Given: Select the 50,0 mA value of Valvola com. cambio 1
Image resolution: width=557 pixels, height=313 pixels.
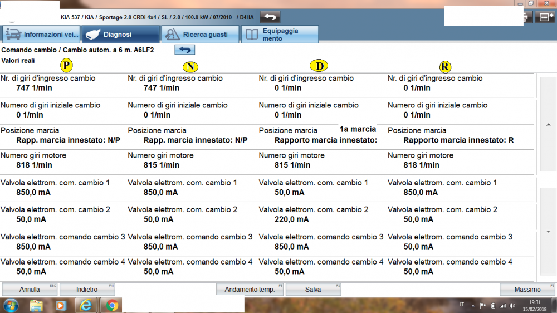Looking at the screenshot, I should pos(289,193).
